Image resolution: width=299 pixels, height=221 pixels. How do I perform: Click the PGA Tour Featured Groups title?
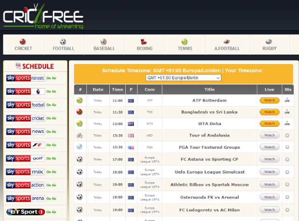point(209,147)
